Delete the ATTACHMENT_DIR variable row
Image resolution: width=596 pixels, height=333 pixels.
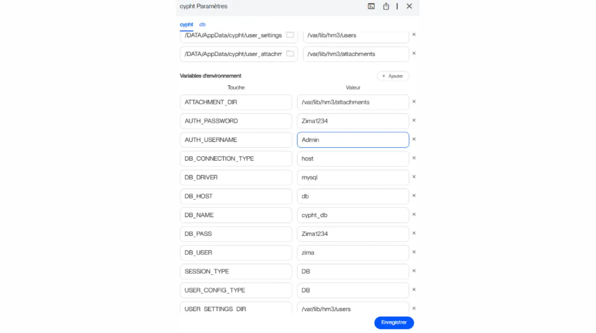coord(414,101)
